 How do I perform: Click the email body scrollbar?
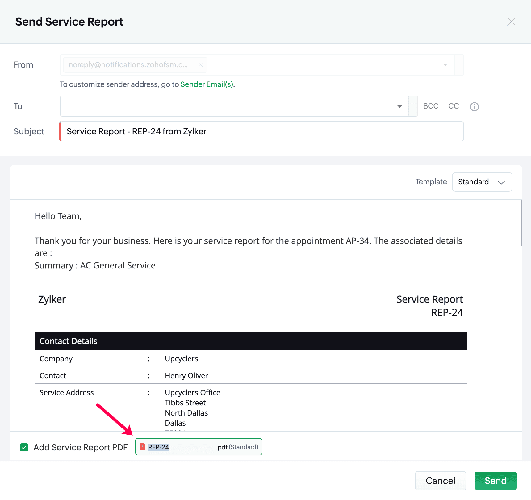[x=521, y=223]
